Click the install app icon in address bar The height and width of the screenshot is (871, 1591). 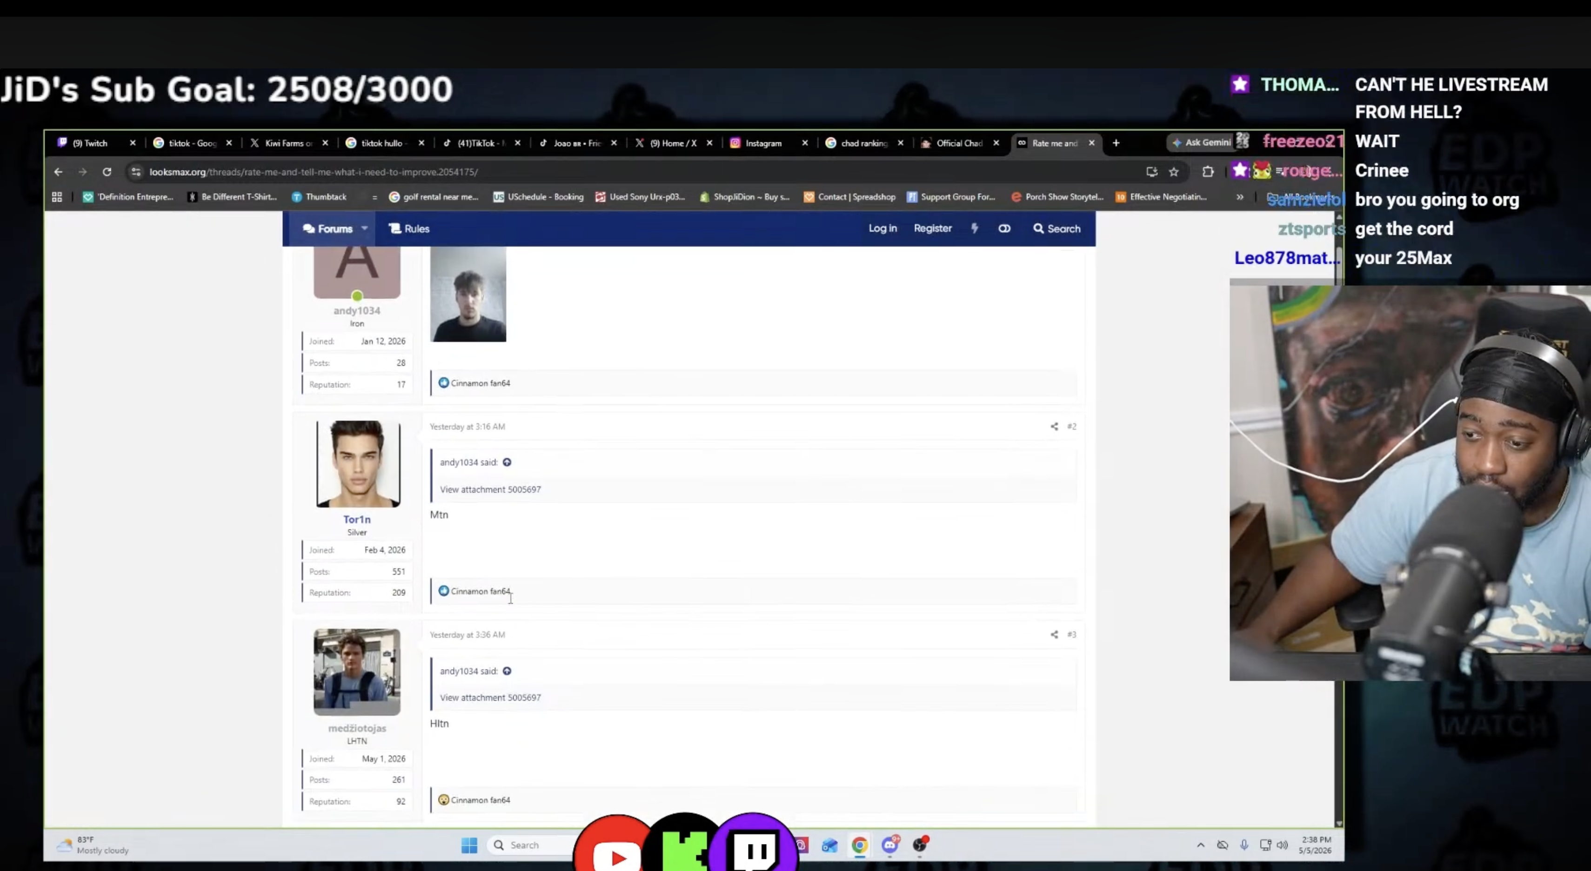pos(1151,172)
